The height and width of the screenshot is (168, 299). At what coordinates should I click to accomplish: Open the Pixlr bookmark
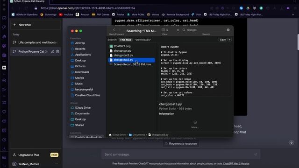(196, 14)
